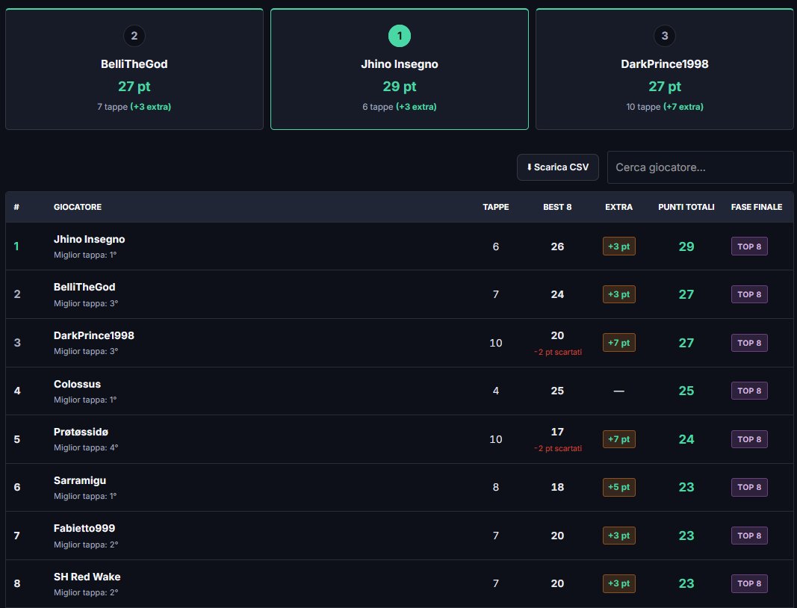The width and height of the screenshot is (797, 608).
Task: Click the TOP 8 badge for SH Red Wake
Action: 749,583
